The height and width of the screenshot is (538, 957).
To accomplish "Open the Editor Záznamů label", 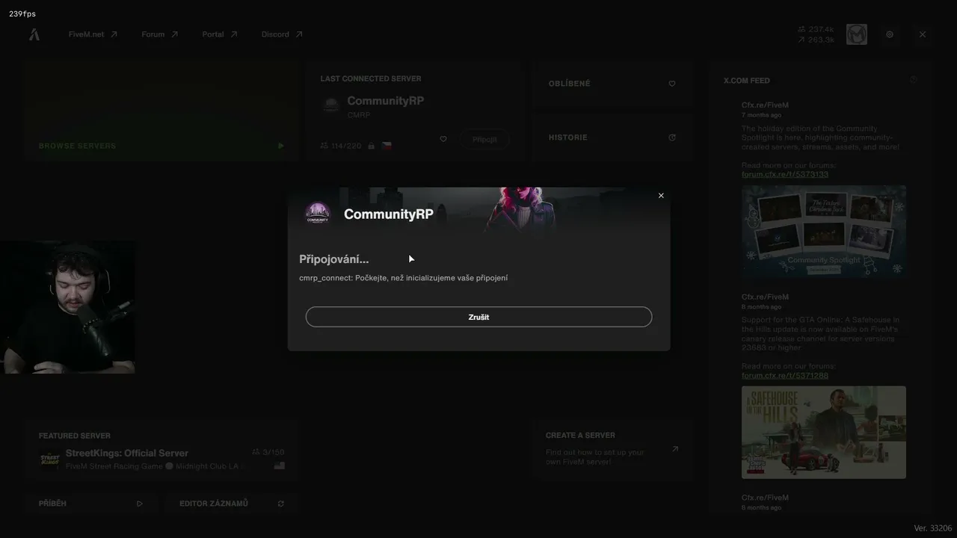I will point(214,504).
